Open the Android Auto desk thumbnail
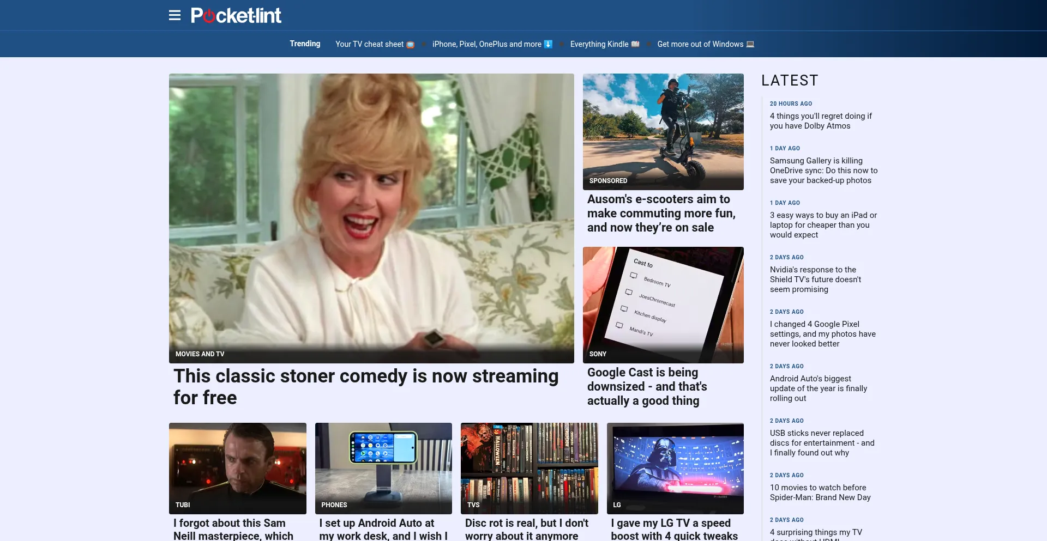 [x=383, y=468]
